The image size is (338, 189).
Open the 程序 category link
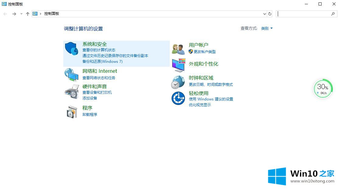[87, 108]
